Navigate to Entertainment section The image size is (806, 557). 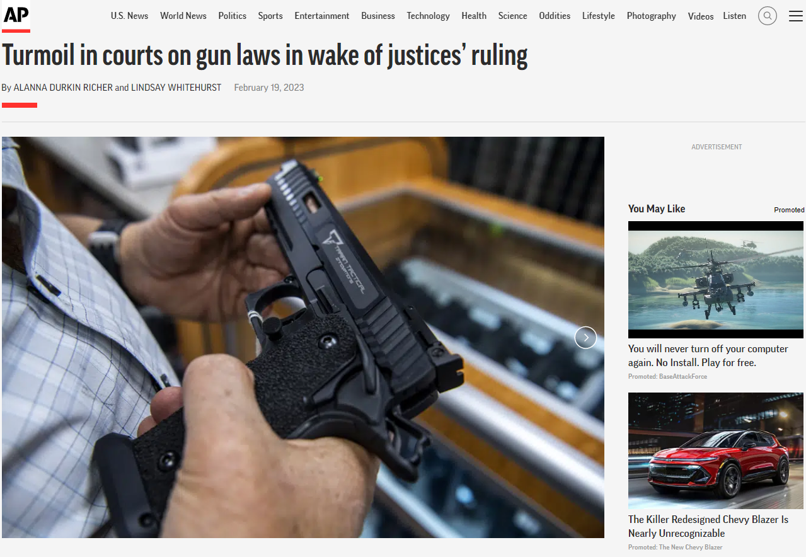pyautogui.click(x=322, y=16)
